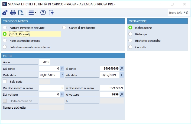Click the Anno field showing 2019
191x124 pixels.
(x=45, y=62)
